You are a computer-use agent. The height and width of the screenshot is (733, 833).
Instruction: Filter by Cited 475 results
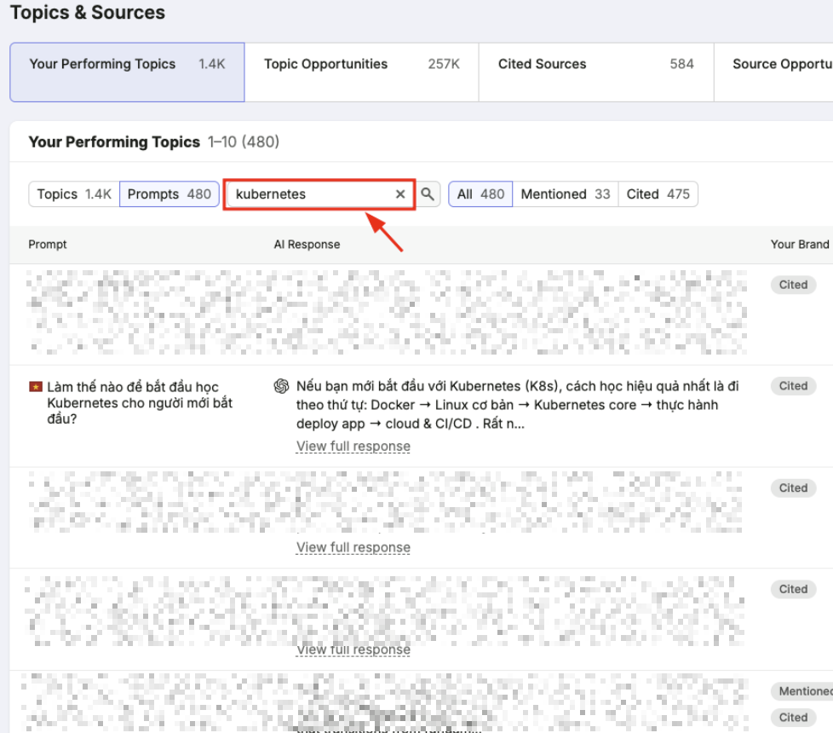coord(658,194)
